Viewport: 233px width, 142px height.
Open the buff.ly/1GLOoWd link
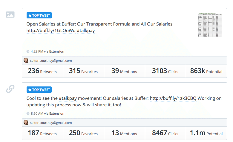point(51,31)
